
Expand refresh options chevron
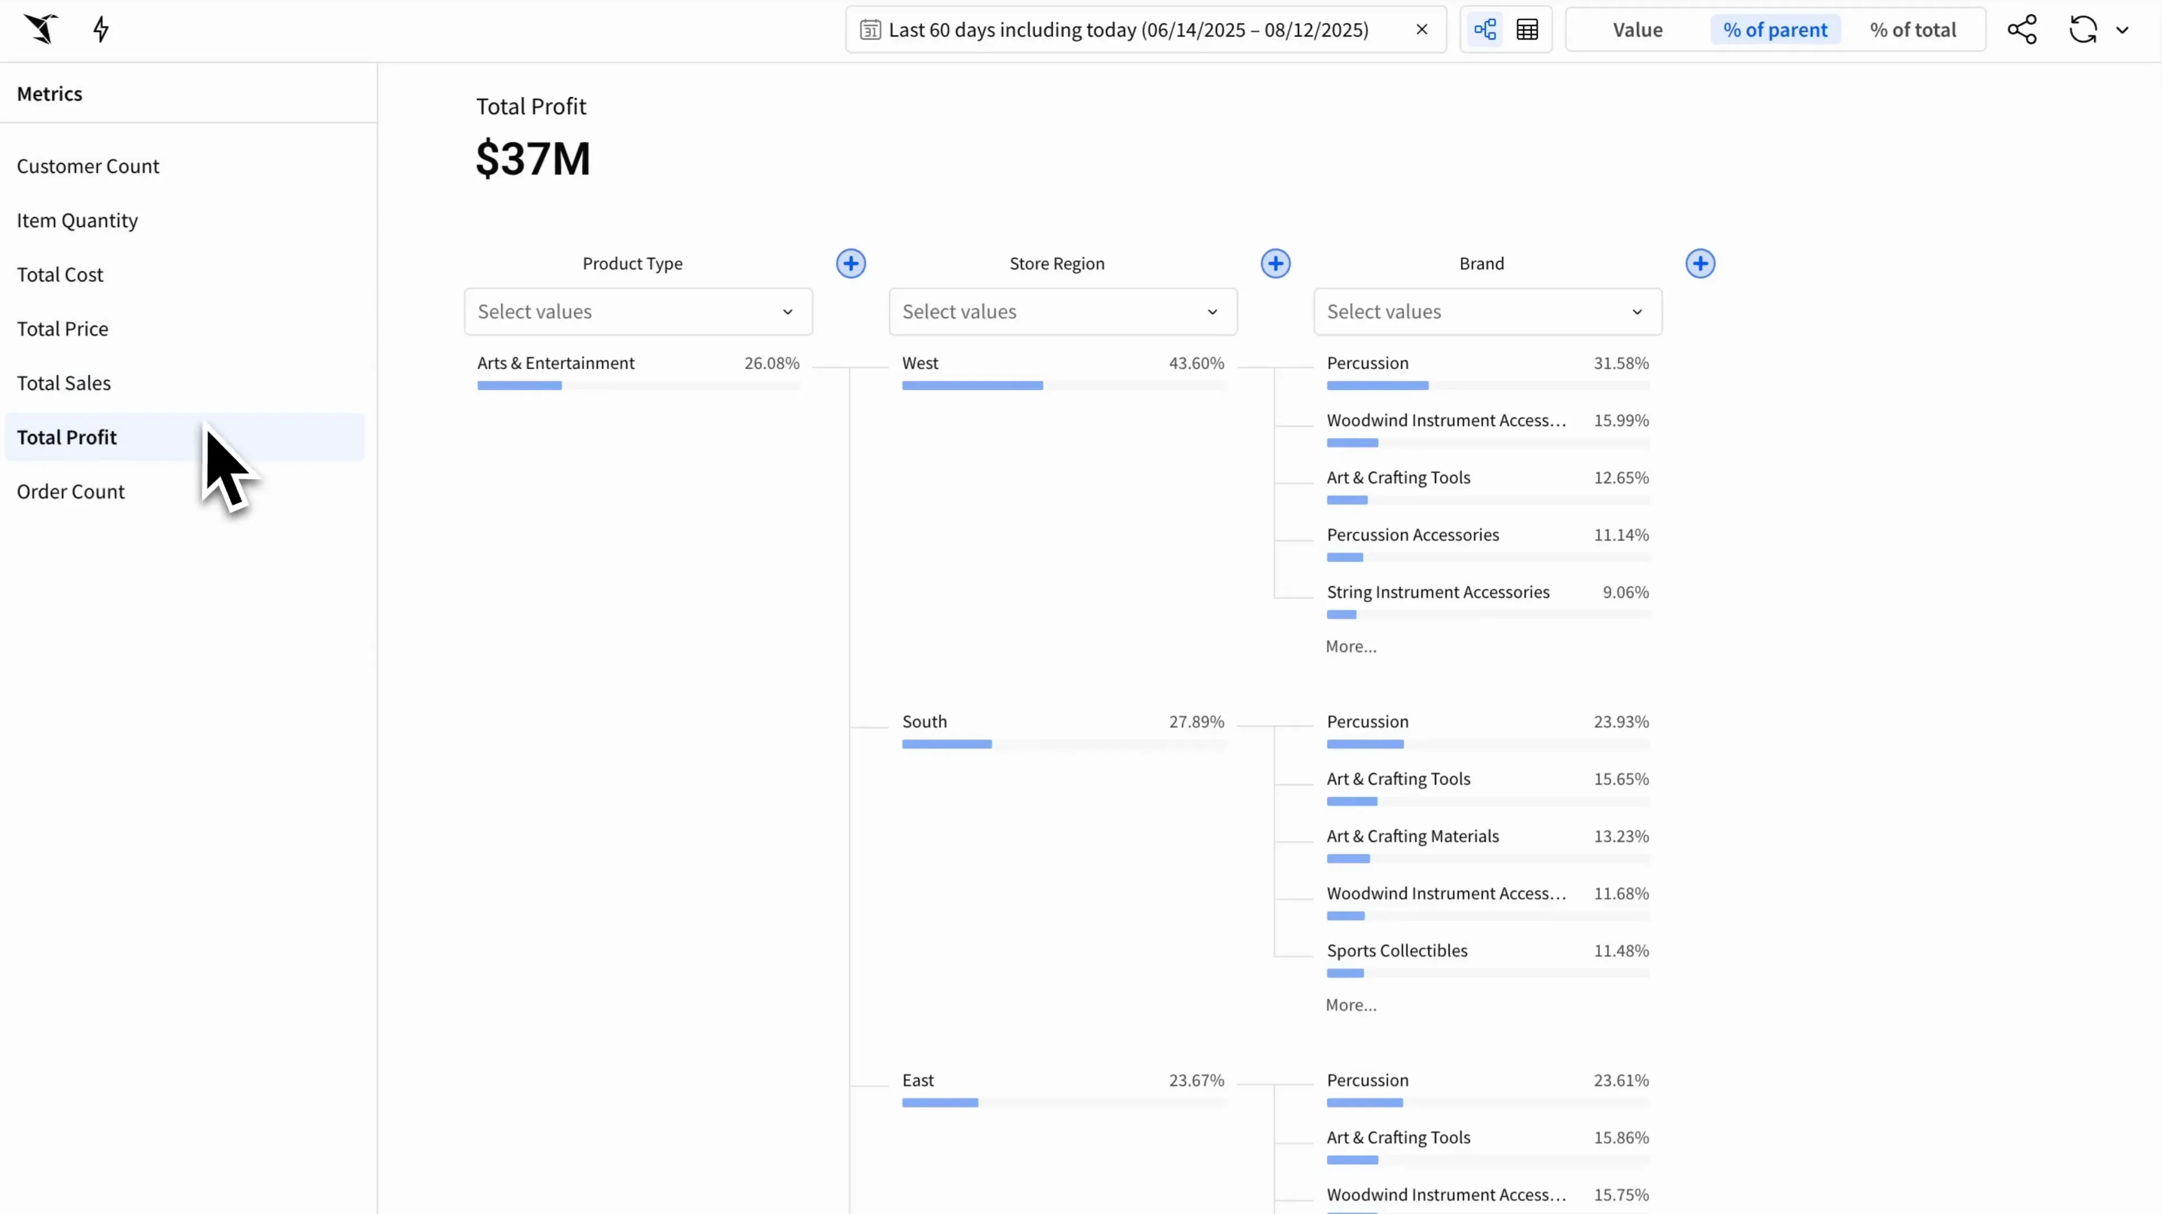[x=2122, y=31]
